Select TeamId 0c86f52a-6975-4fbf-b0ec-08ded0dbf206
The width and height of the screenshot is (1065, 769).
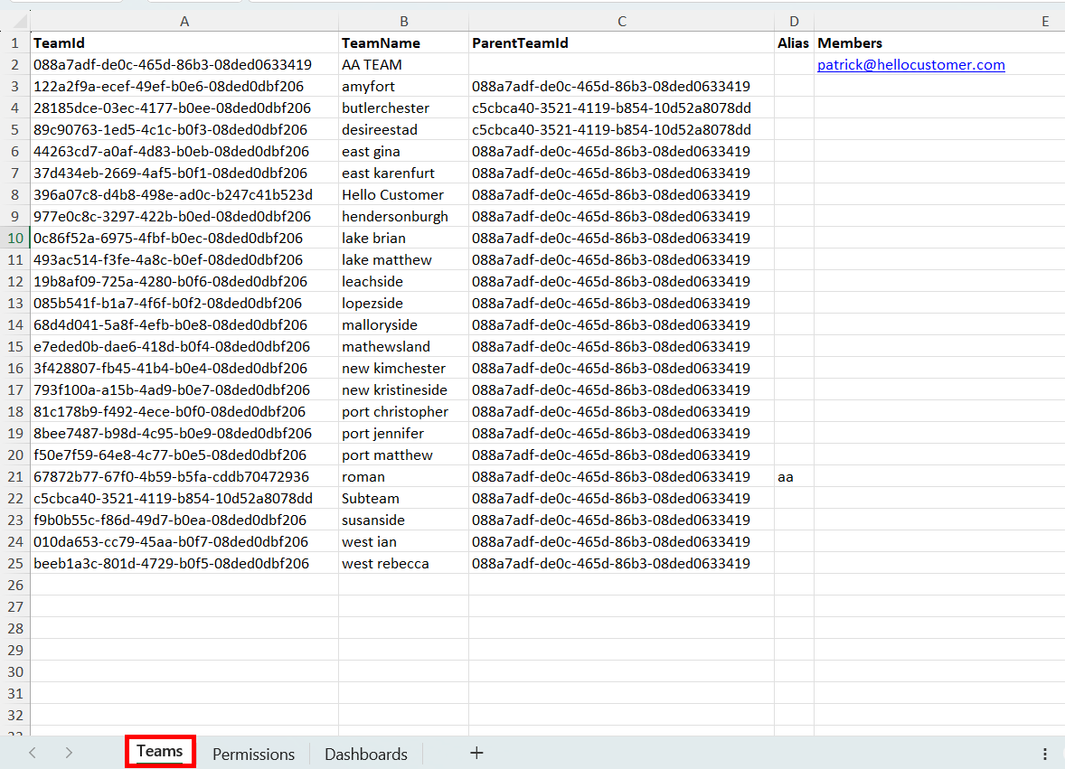(x=184, y=239)
